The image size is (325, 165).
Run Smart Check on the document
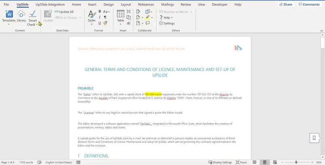32,18
